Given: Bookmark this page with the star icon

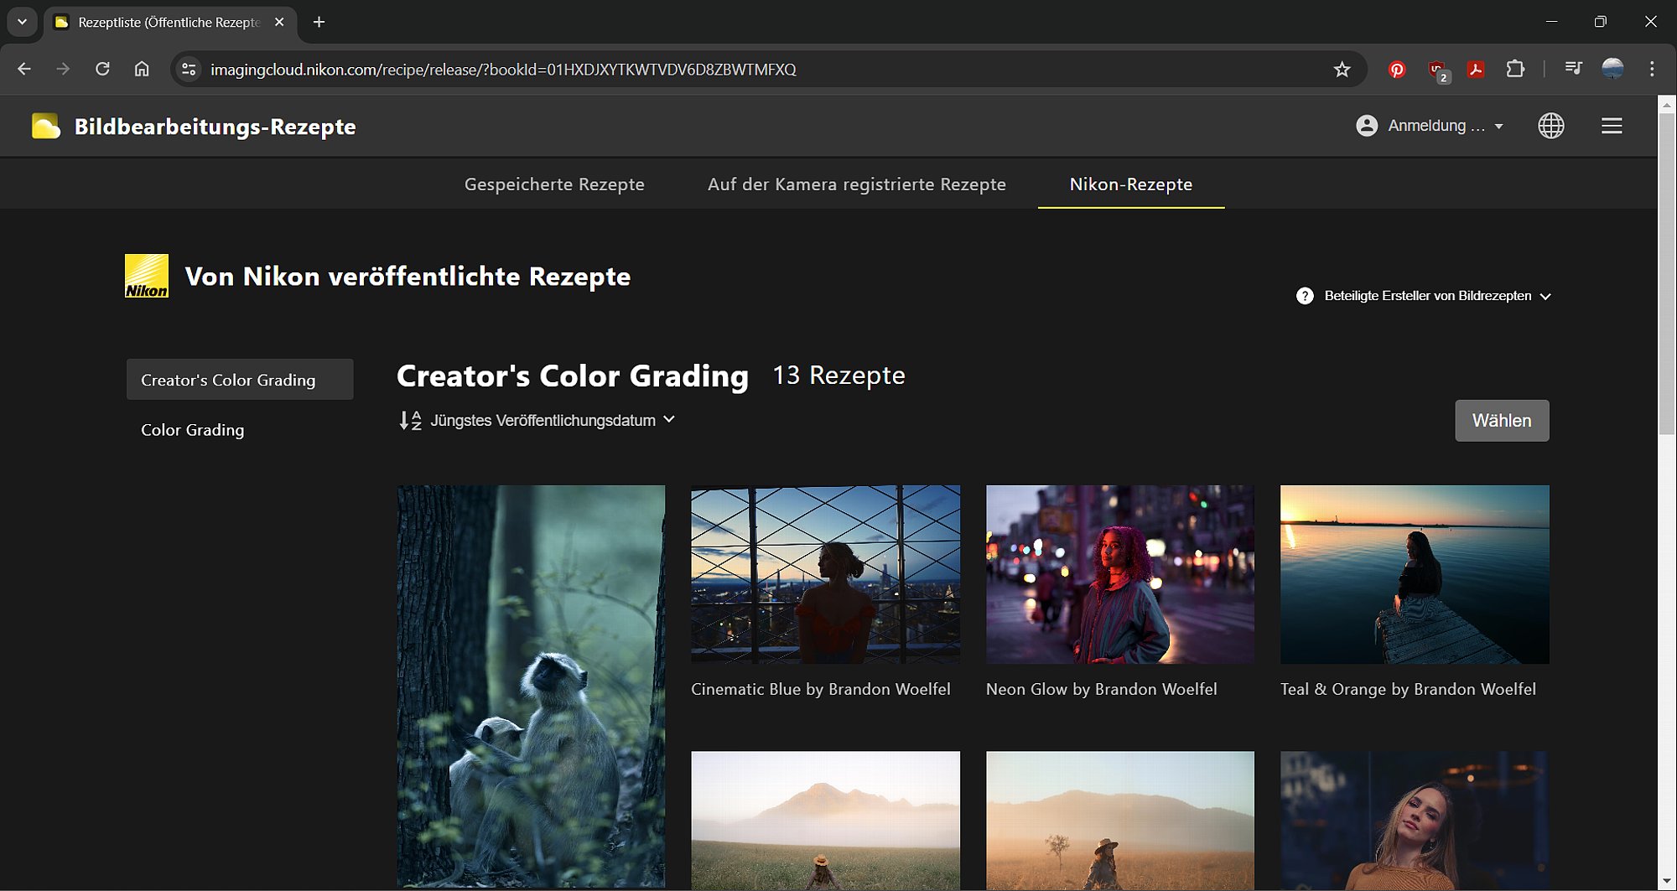Looking at the screenshot, I should tap(1342, 70).
